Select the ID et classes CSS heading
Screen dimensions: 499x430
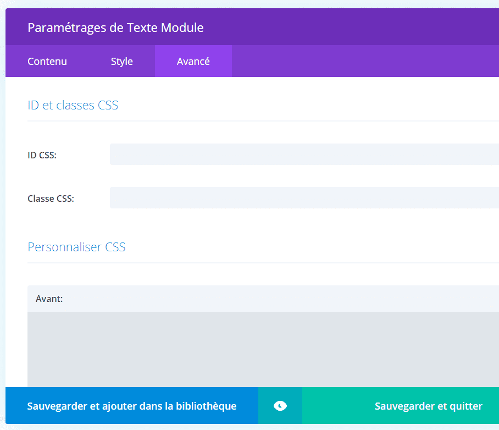pos(73,105)
